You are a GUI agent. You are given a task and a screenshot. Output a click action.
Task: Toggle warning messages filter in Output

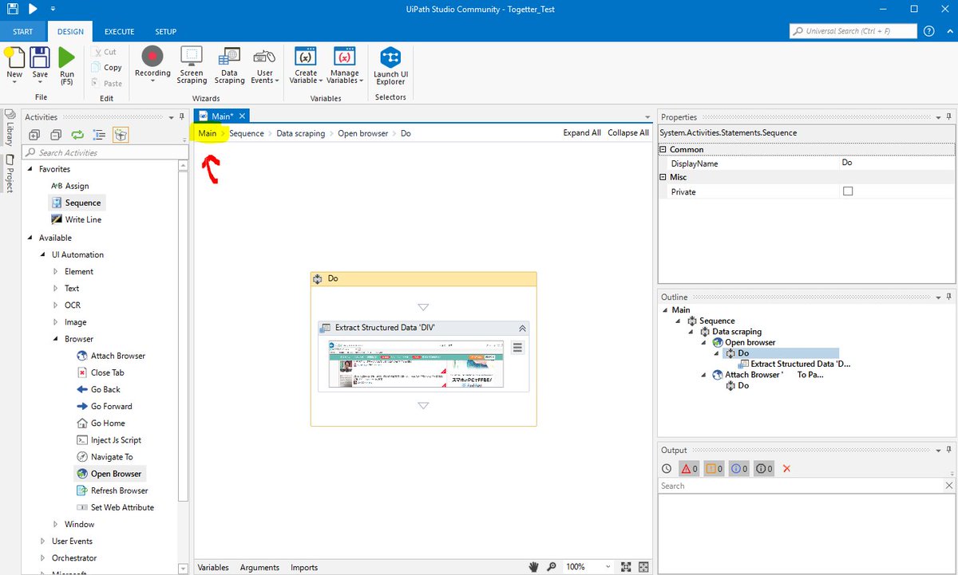point(714,469)
